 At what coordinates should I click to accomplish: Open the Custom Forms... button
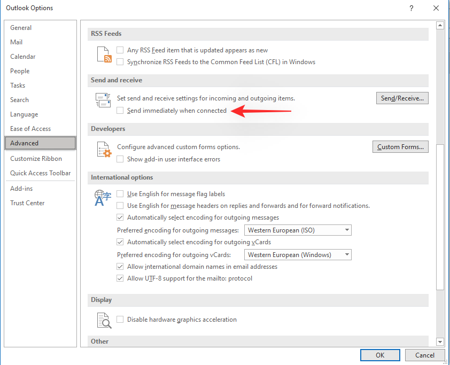coord(400,146)
